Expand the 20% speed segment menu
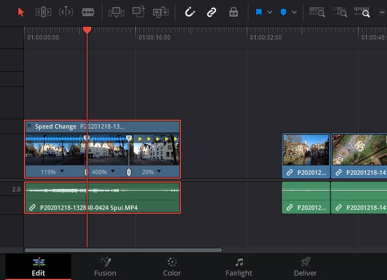This screenshot has width=387, height=280. (159, 172)
